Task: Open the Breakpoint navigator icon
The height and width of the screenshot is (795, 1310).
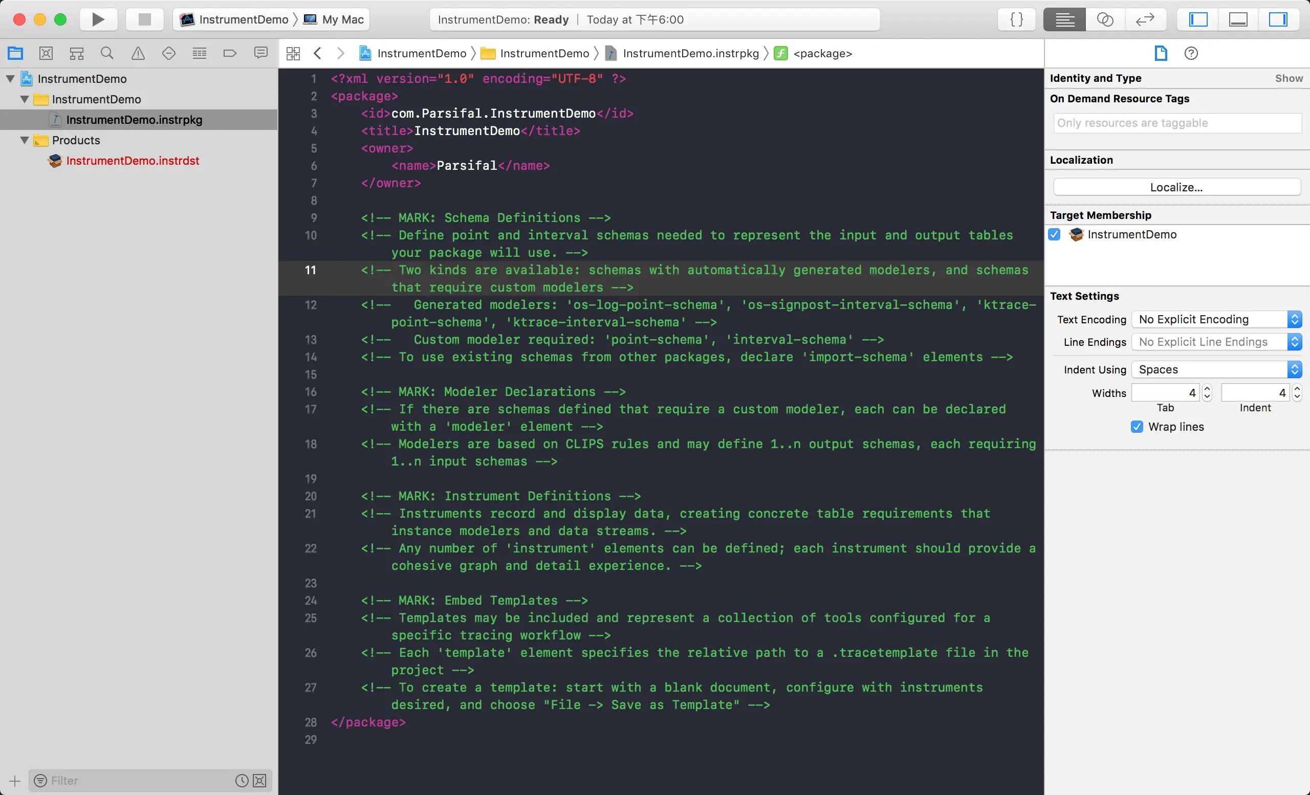Action: [230, 53]
